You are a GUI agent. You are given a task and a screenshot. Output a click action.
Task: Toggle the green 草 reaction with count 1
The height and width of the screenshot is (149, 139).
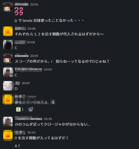(20, 109)
